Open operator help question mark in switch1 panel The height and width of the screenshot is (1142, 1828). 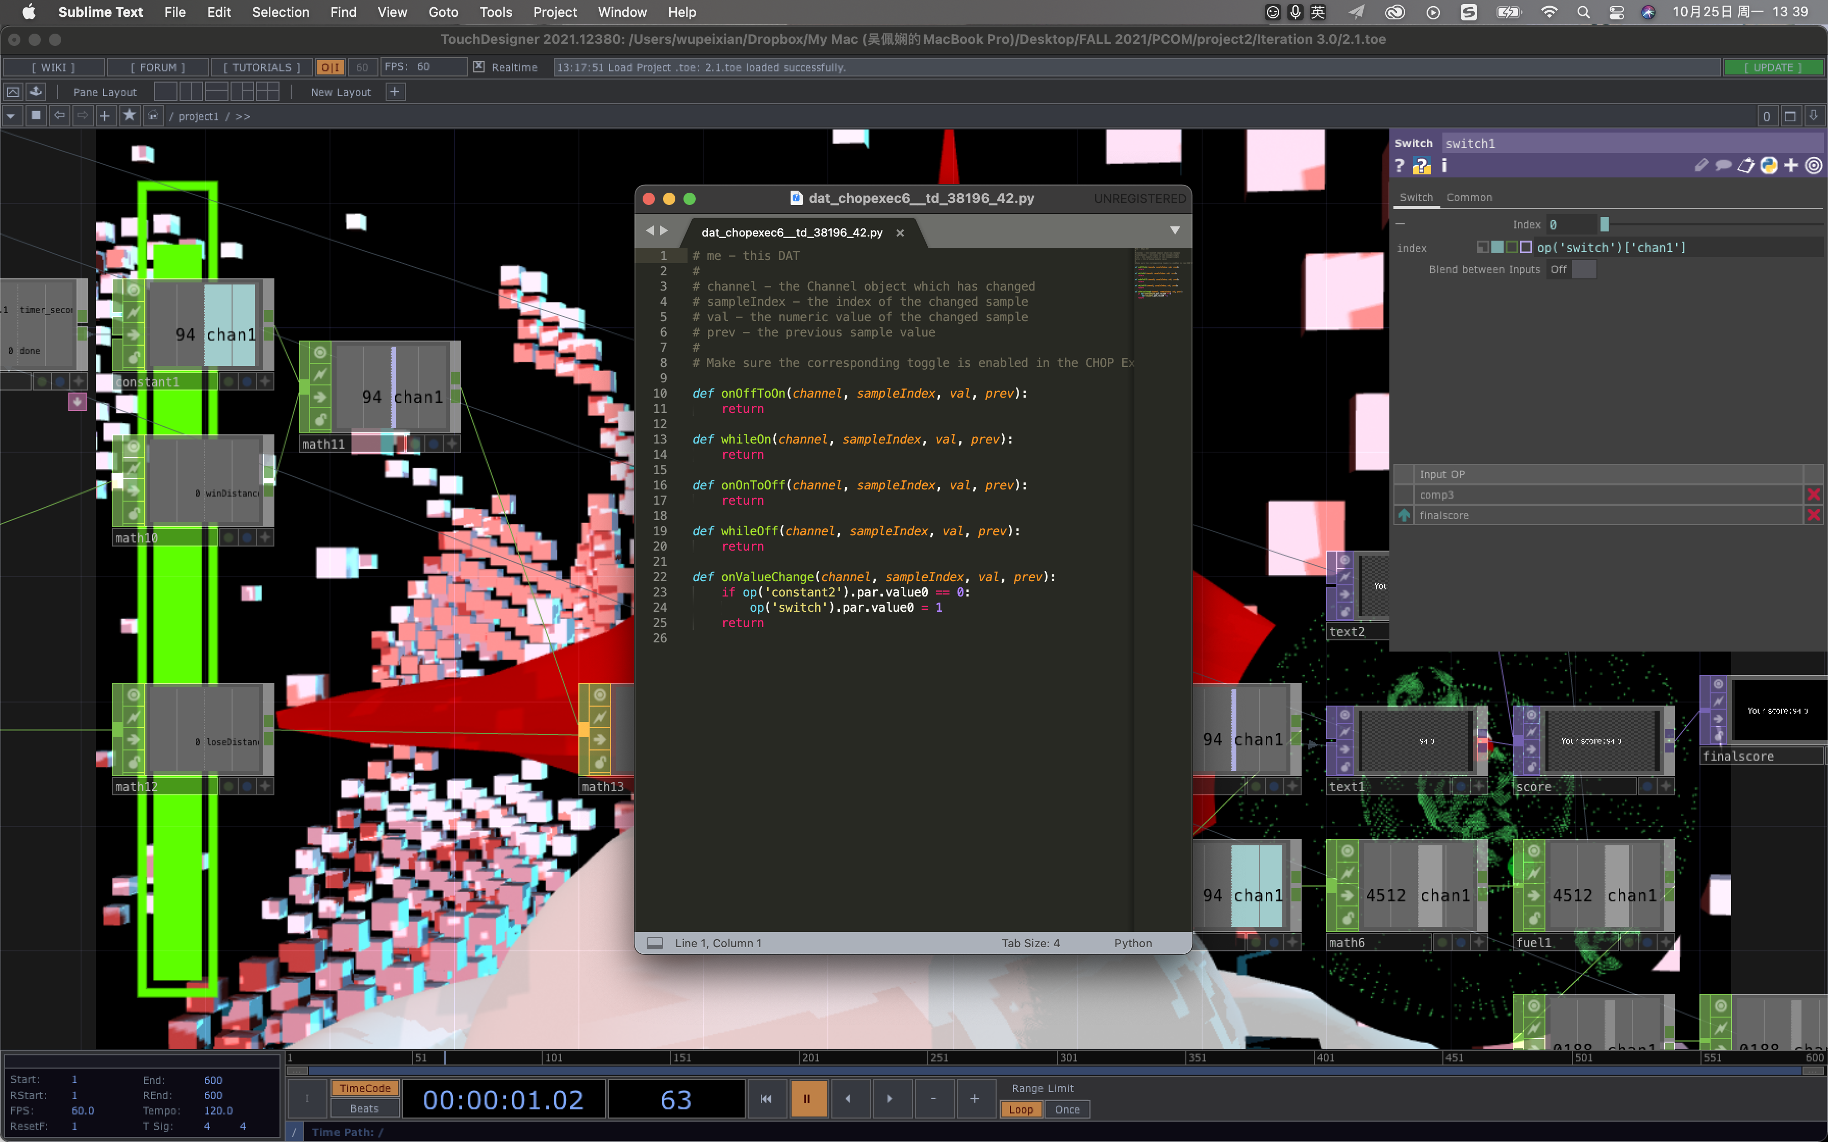tap(1400, 165)
